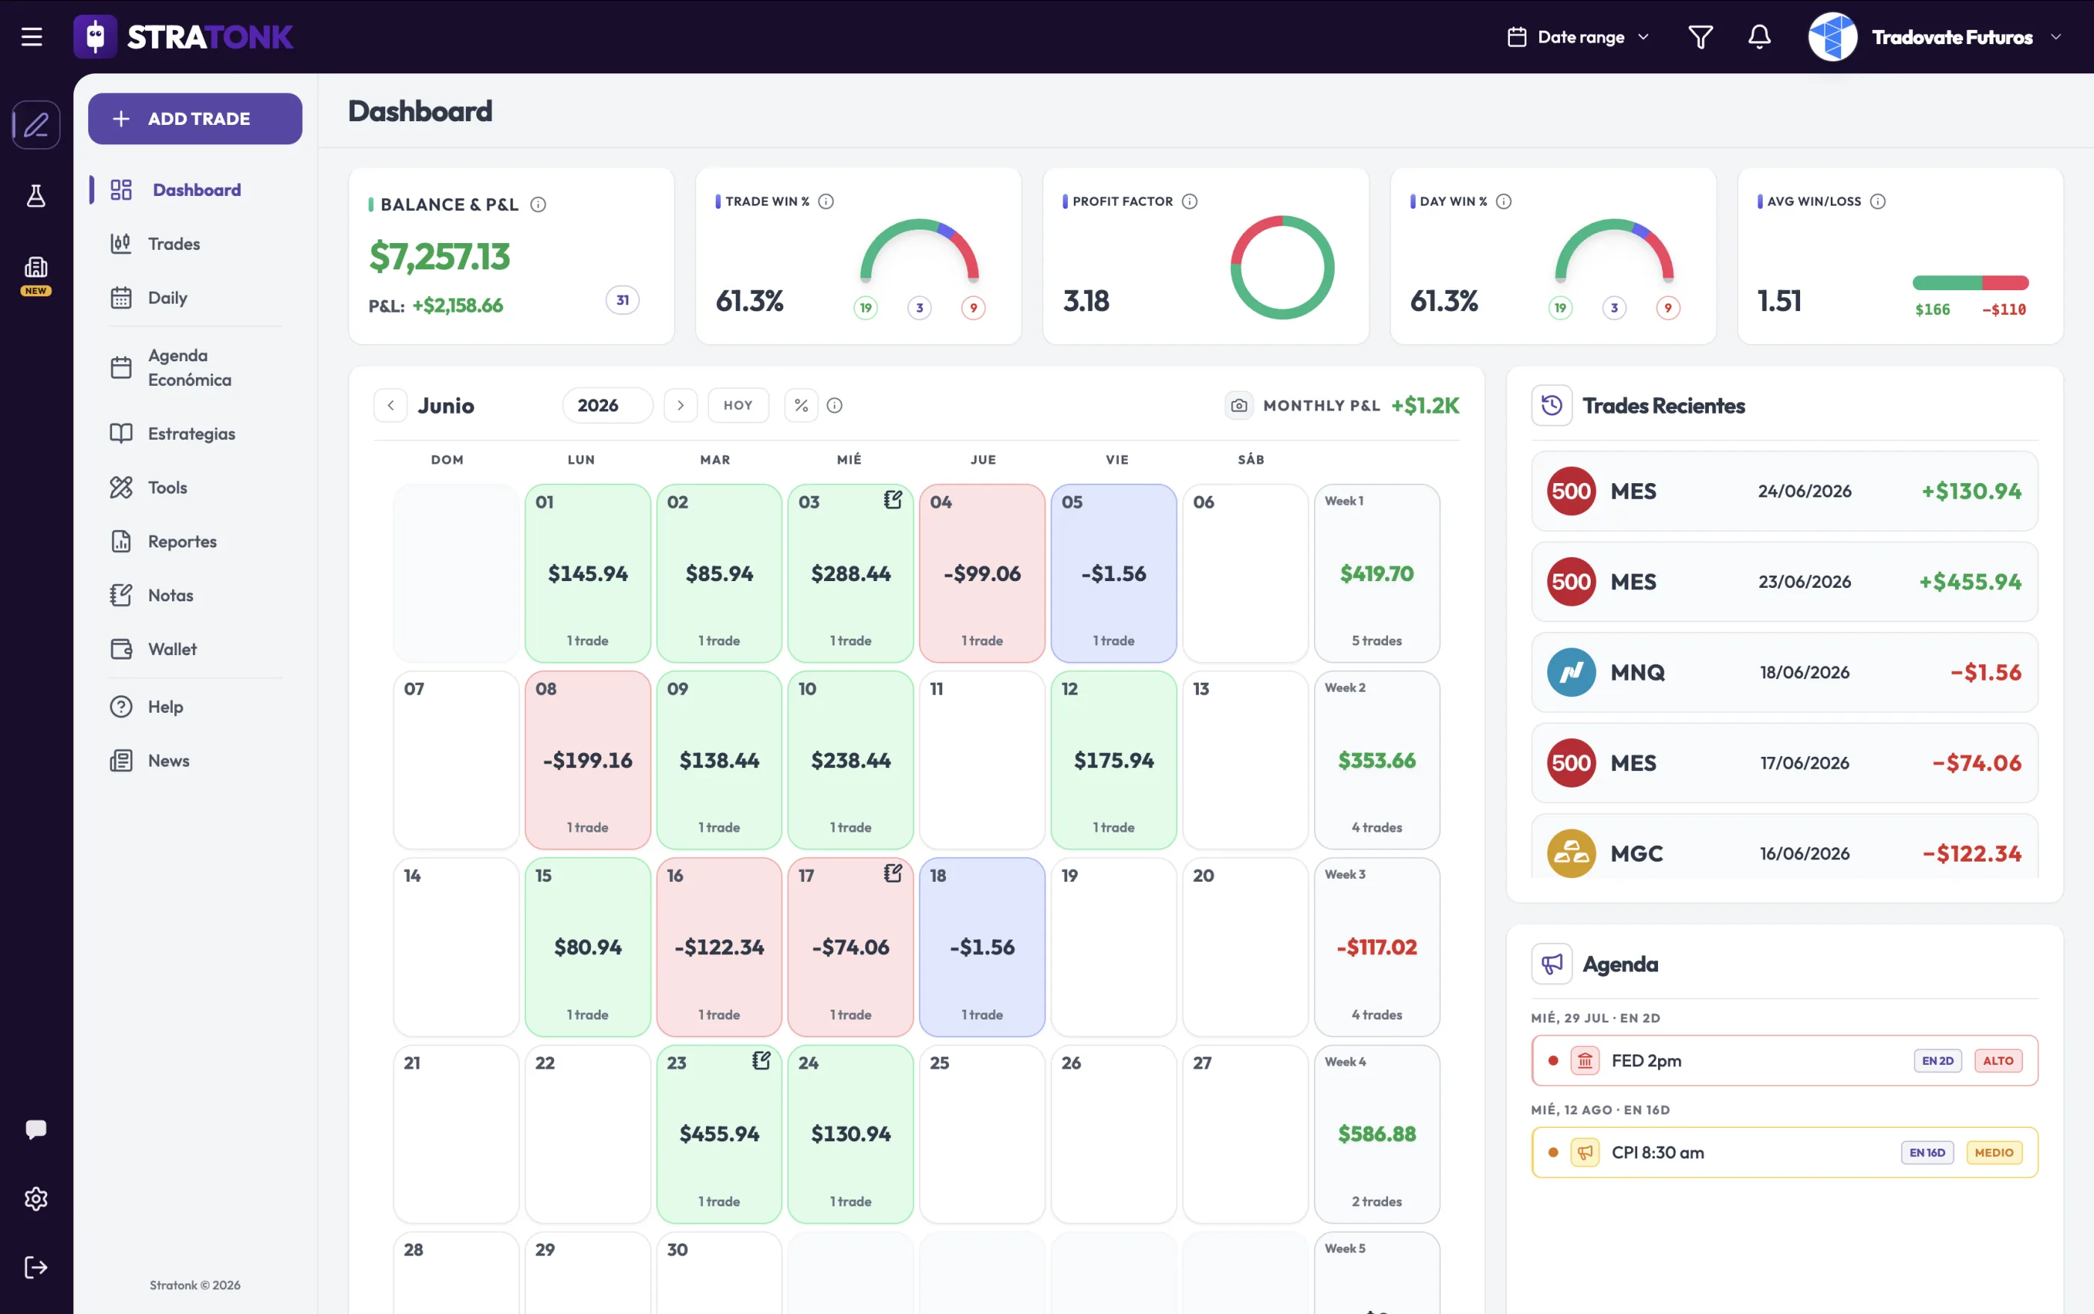Go to previous month arrow
Screen dimensions: 2094x1314
(x=391, y=406)
